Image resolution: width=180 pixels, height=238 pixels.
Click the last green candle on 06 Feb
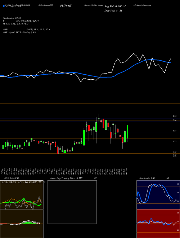point(127,132)
